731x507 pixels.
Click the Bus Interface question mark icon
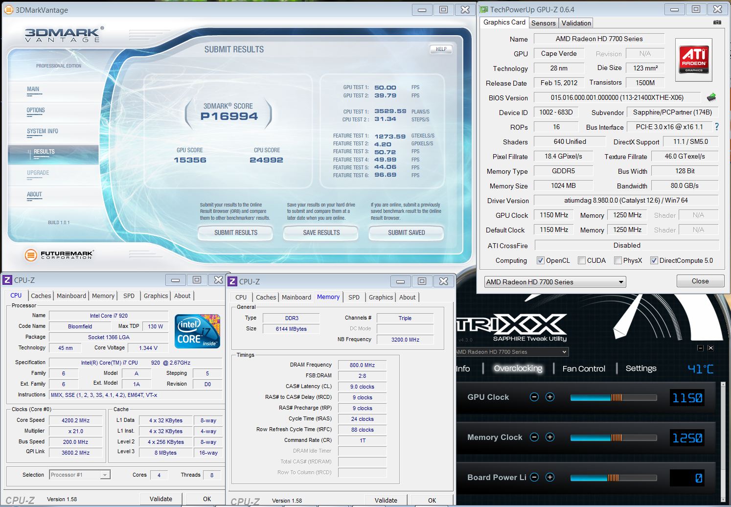717,127
